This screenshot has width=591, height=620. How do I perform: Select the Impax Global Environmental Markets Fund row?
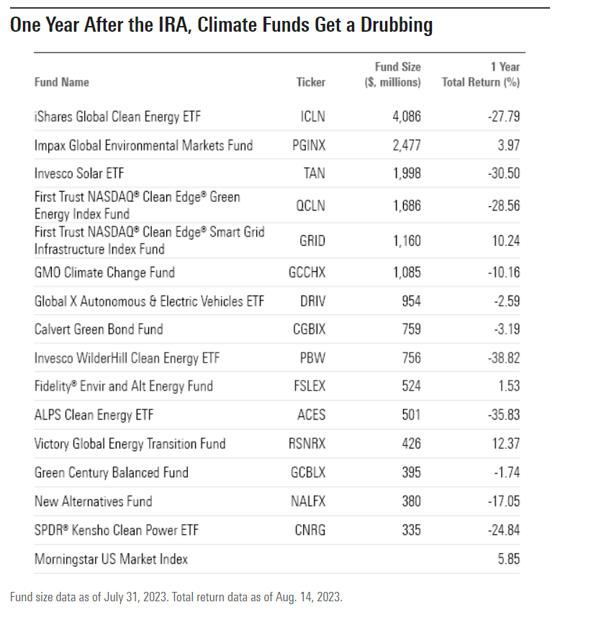[x=143, y=146]
